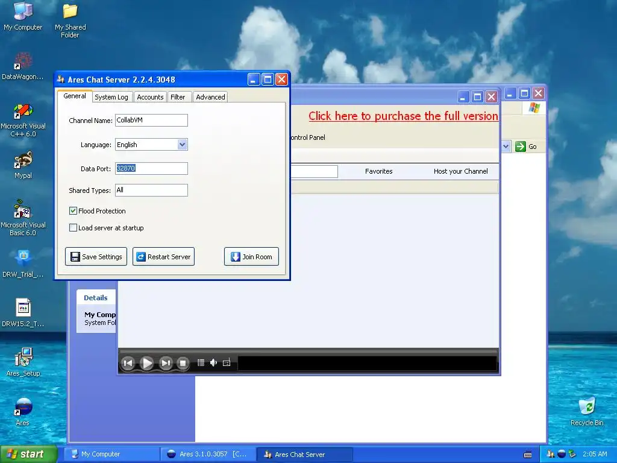
Task: Select Mypal browser desktop icon
Action: point(23,165)
